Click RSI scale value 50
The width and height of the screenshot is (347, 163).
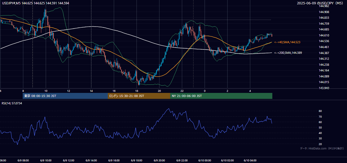320,127
